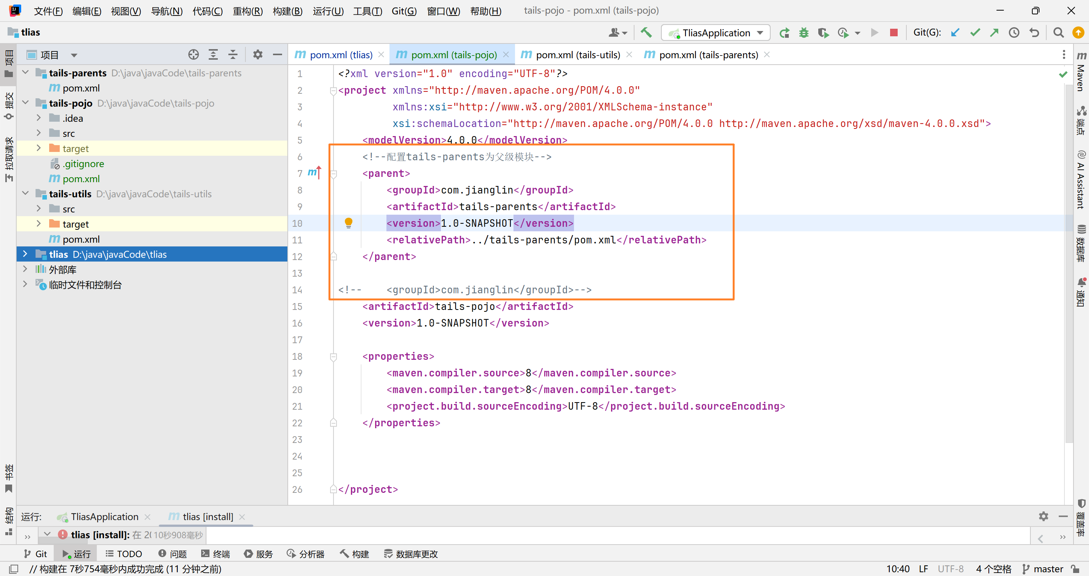Open pom.xml under tails-parents in tree
The width and height of the screenshot is (1089, 576).
(81, 88)
